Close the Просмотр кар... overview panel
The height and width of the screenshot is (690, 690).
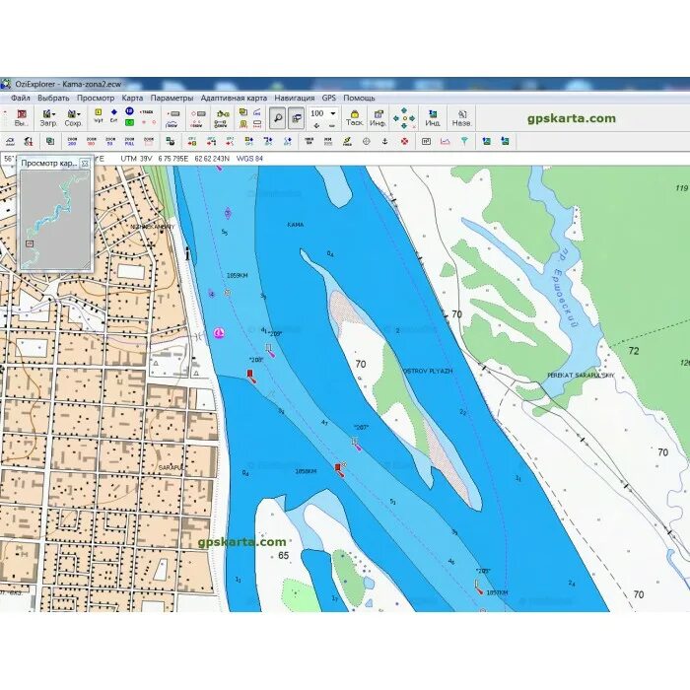click(x=85, y=164)
